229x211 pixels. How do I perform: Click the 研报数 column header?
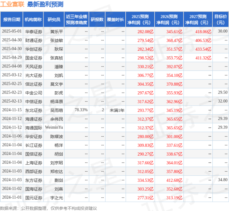click(x=97, y=20)
